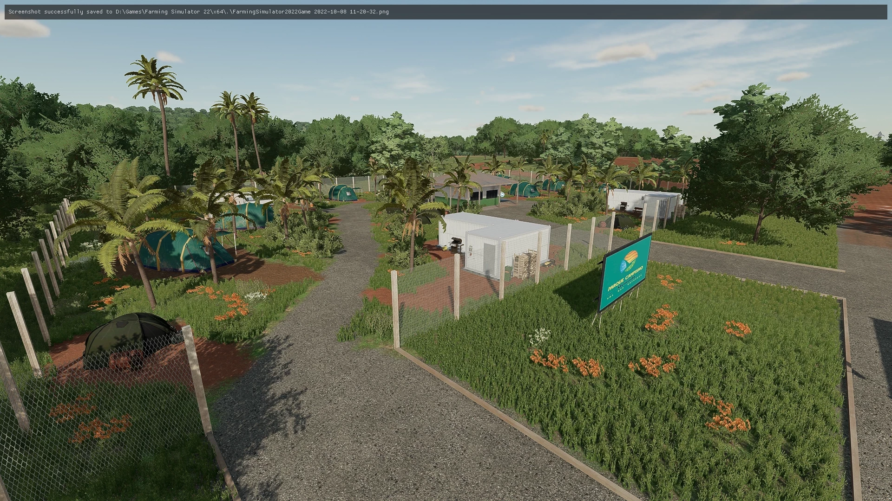Viewport: 892px width, 501px height.
Task: Click the picnic table by the far trailer
Action: [637, 209]
